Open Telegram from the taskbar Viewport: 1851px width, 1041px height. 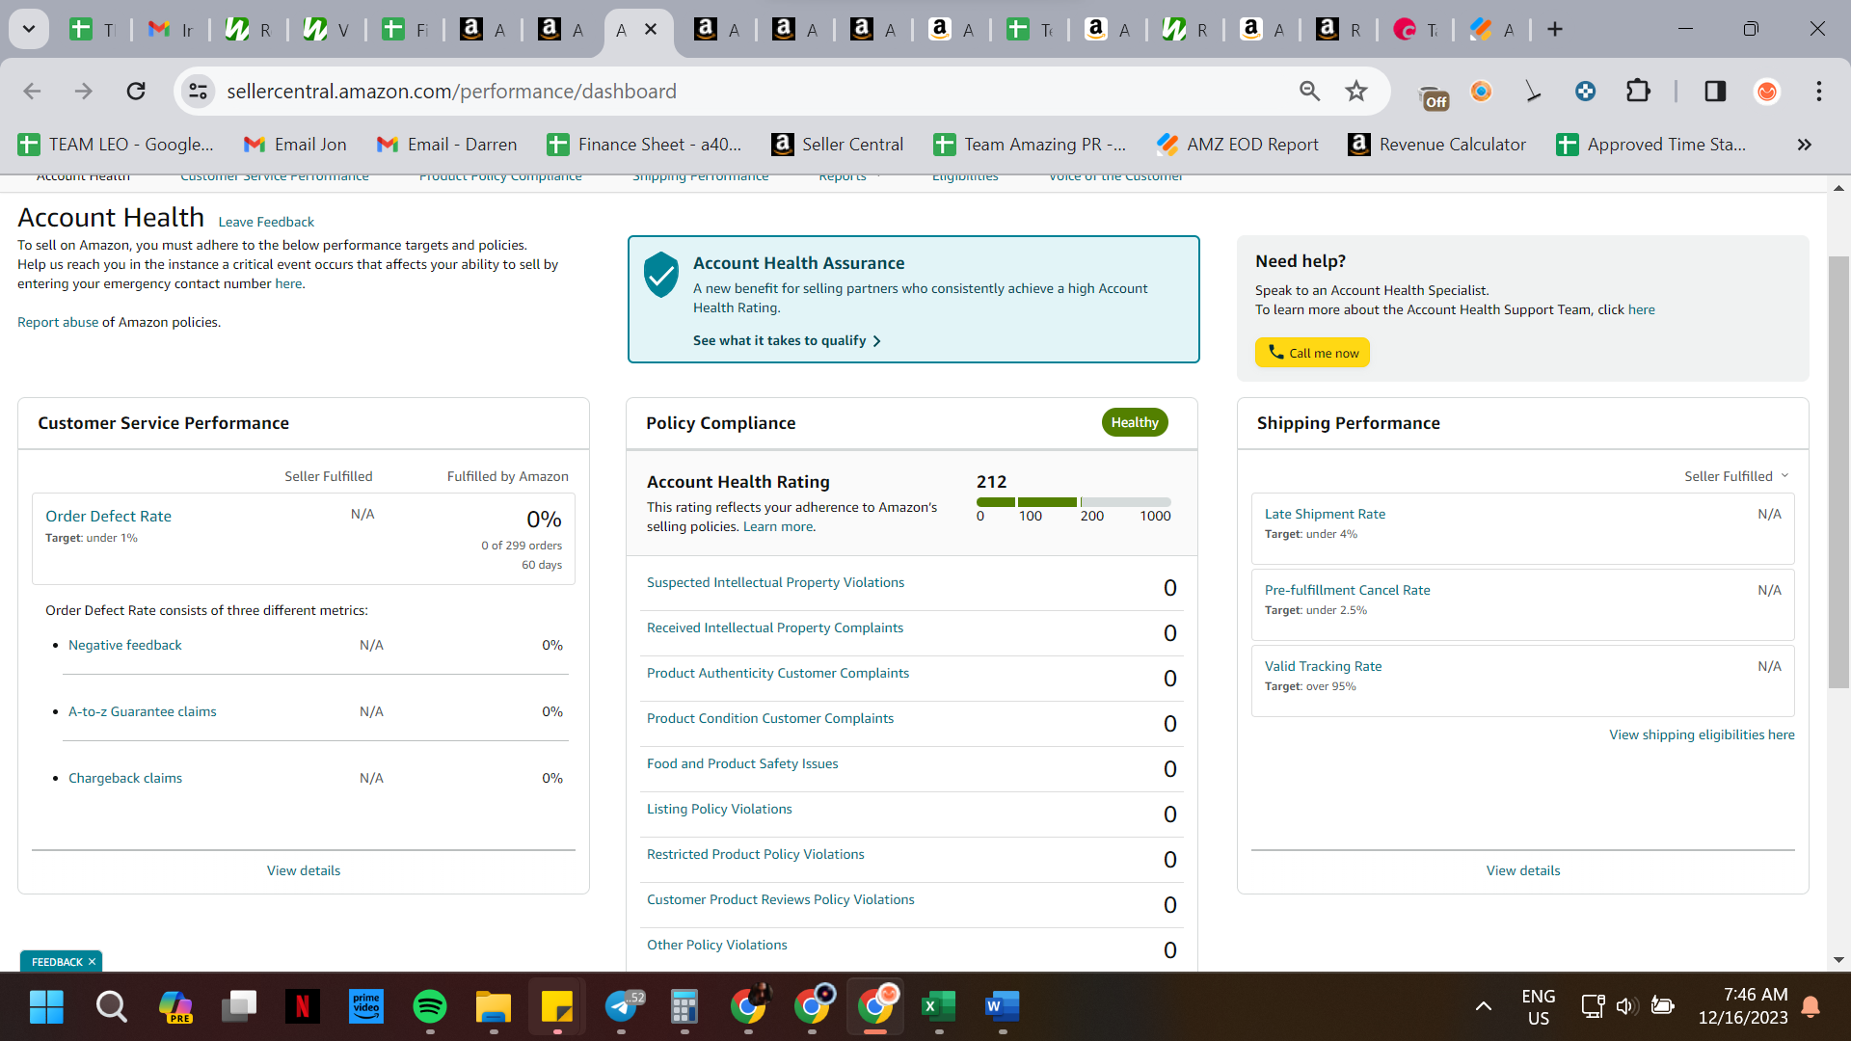(x=623, y=1006)
